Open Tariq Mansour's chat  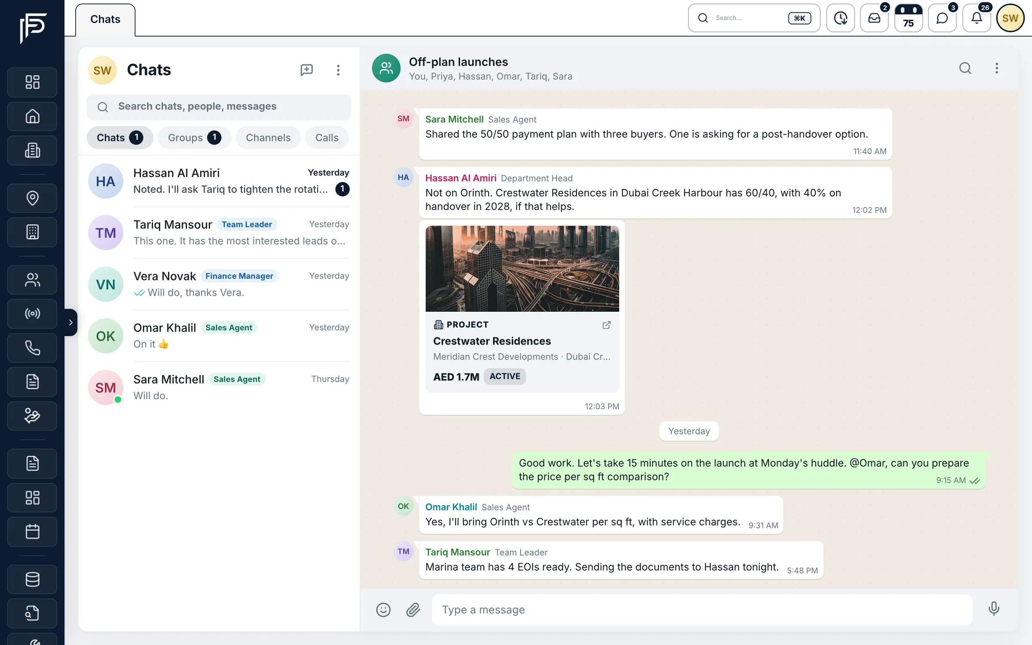[219, 233]
